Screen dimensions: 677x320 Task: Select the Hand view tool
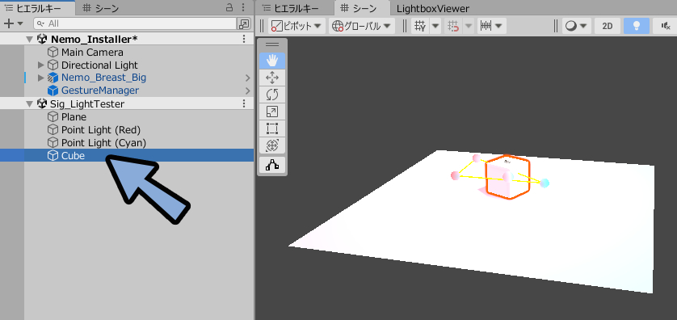point(272,61)
